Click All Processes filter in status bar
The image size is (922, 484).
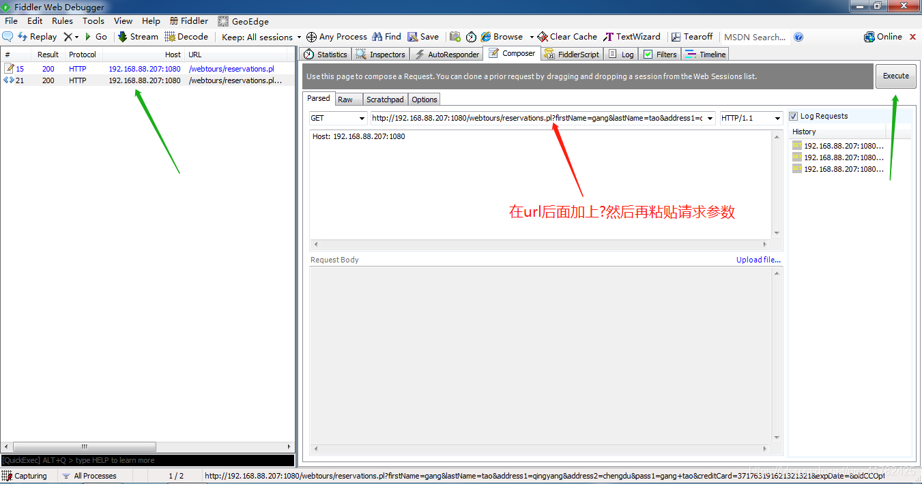pyautogui.click(x=89, y=476)
